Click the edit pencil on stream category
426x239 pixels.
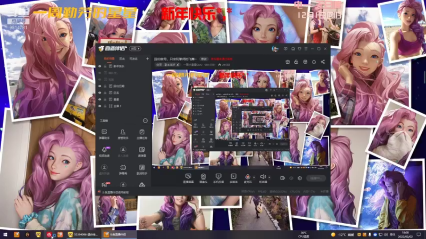coord(178,65)
